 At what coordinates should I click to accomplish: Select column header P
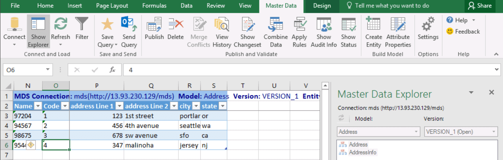pos(96,86)
